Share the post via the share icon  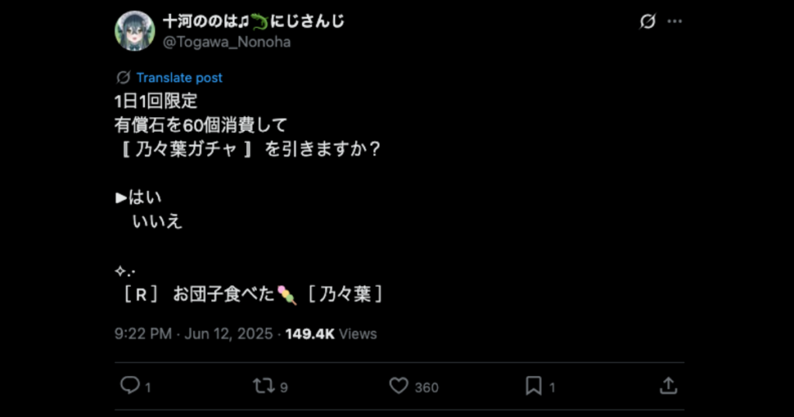click(x=668, y=386)
